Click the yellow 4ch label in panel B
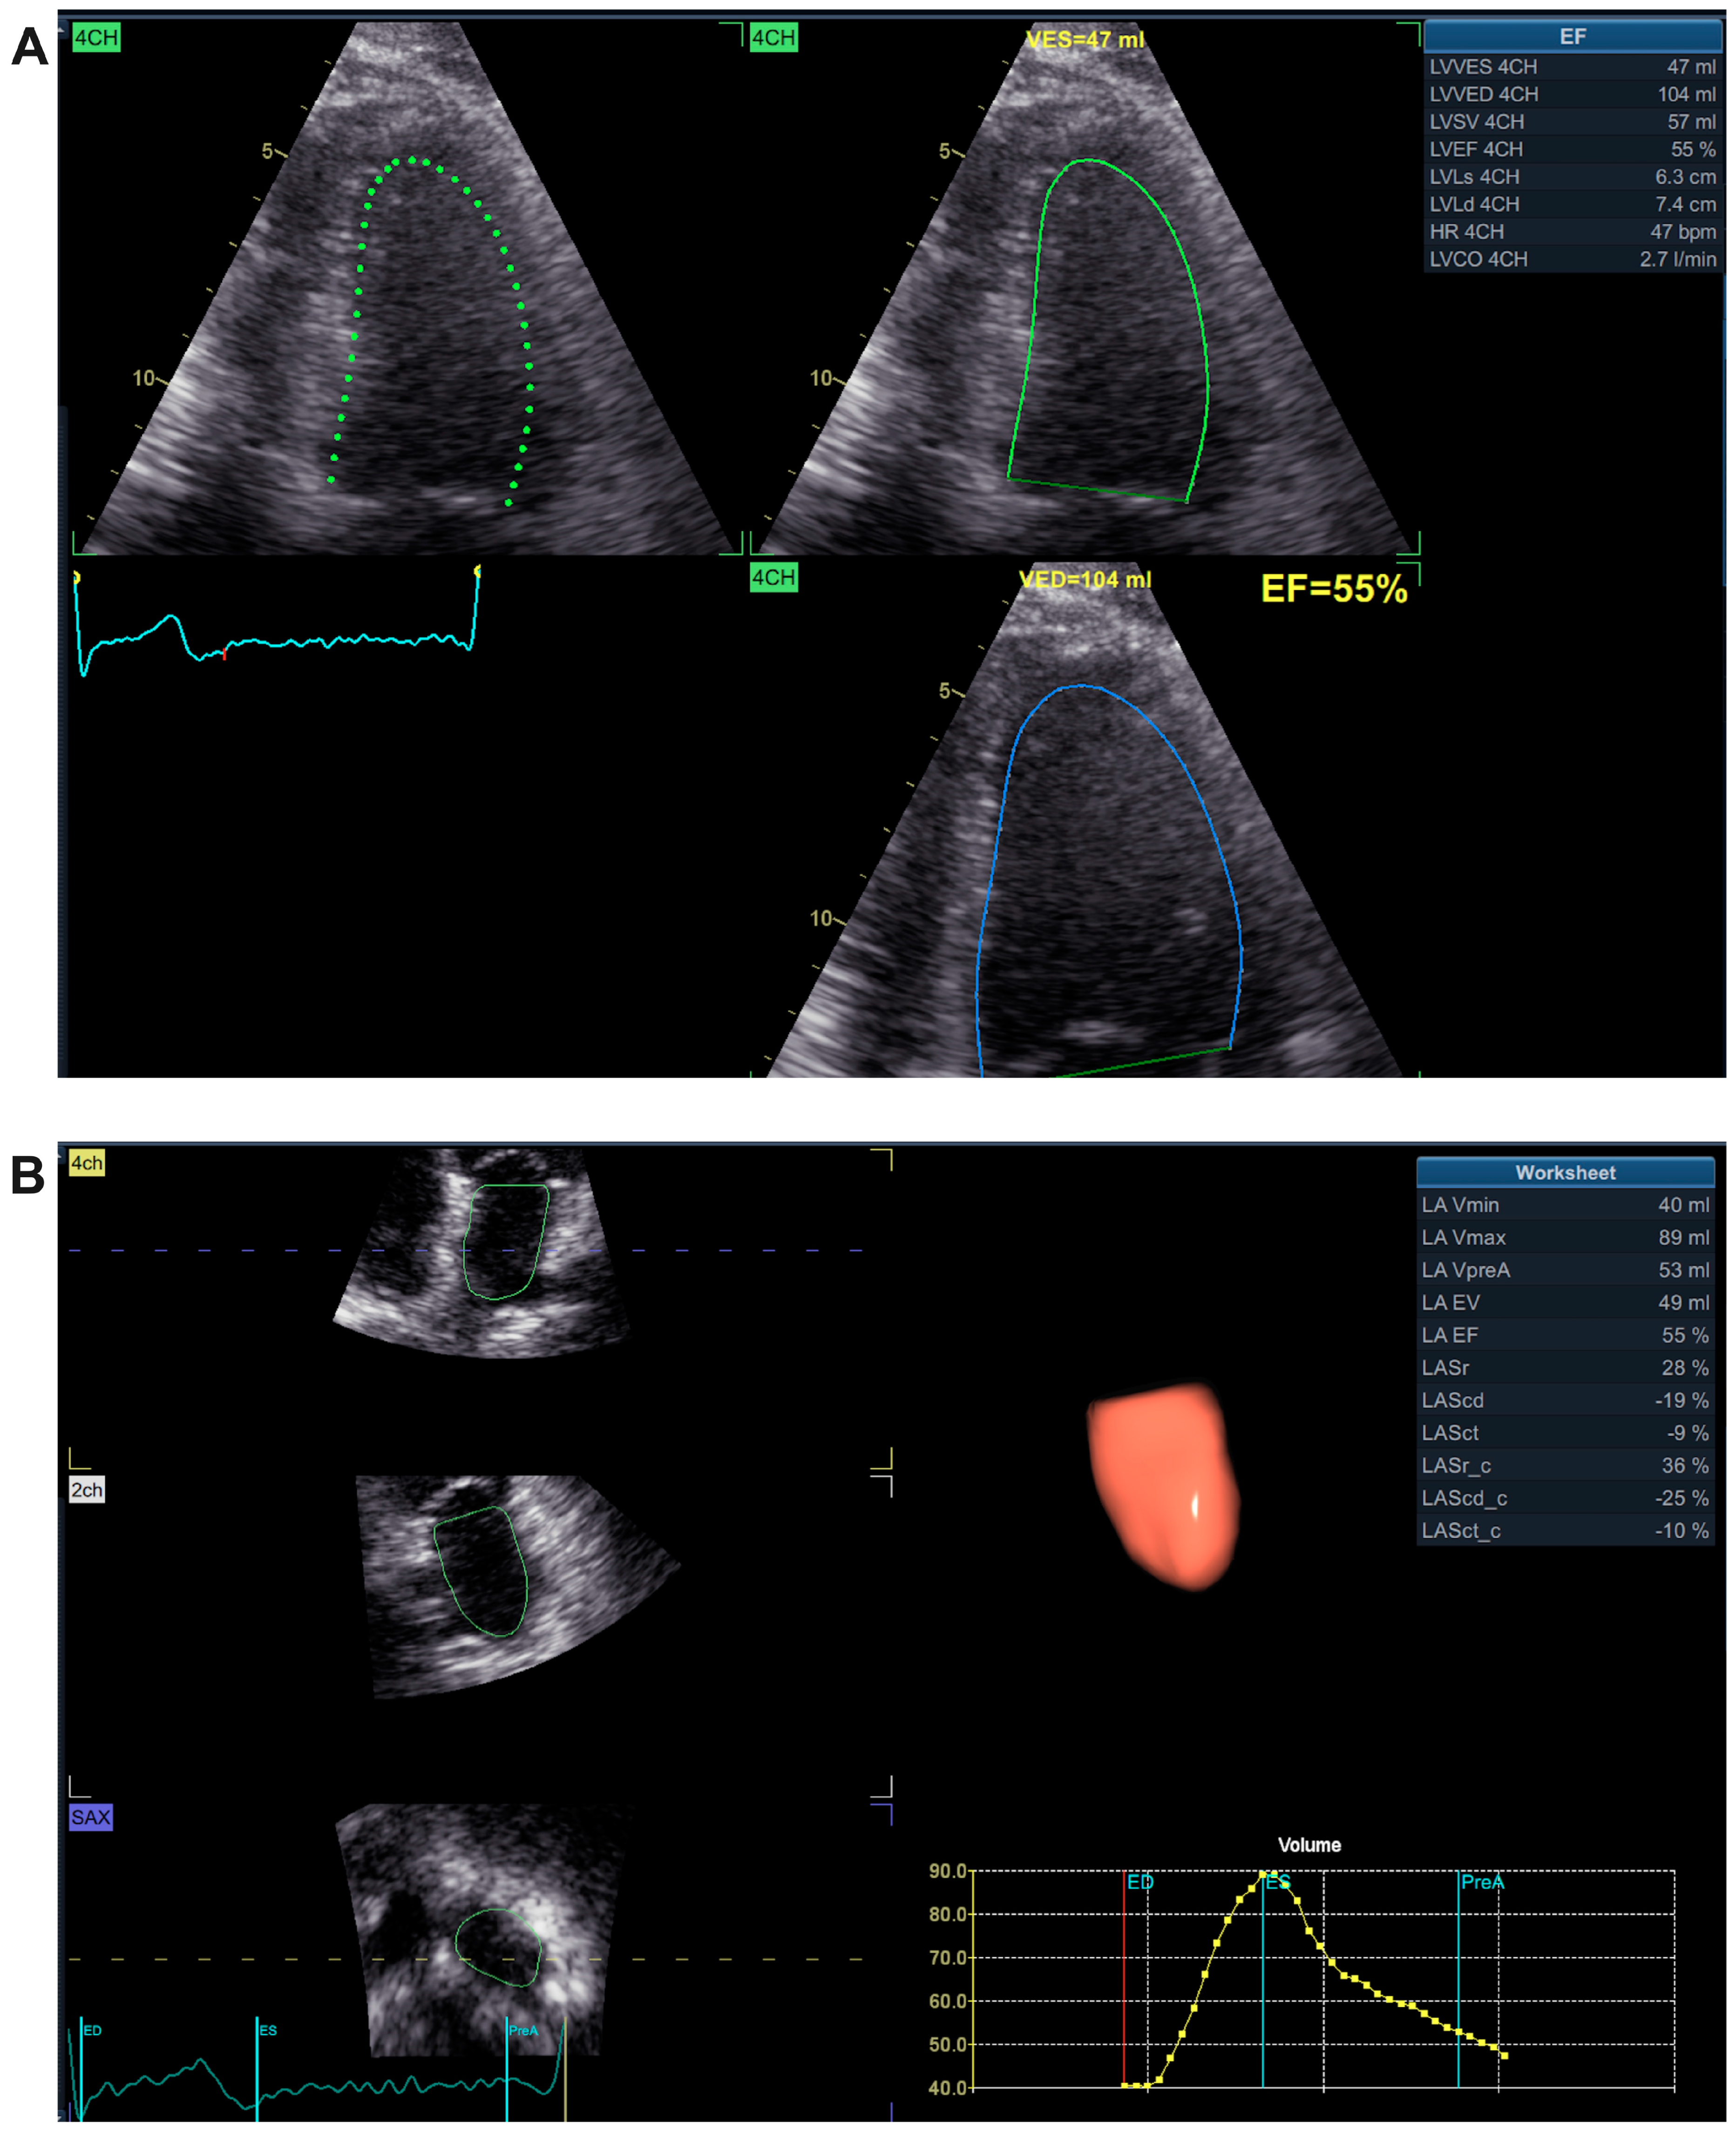 coord(86,1163)
